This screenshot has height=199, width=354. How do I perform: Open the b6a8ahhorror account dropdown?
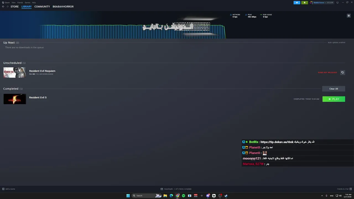coord(321,2)
